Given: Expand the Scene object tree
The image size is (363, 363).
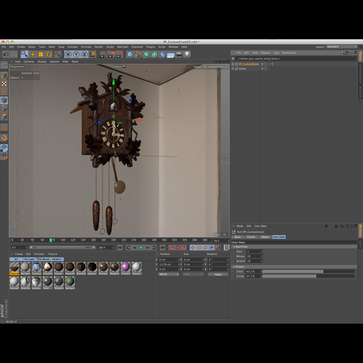Looking at the screenshot, I should tap(233, 69).
